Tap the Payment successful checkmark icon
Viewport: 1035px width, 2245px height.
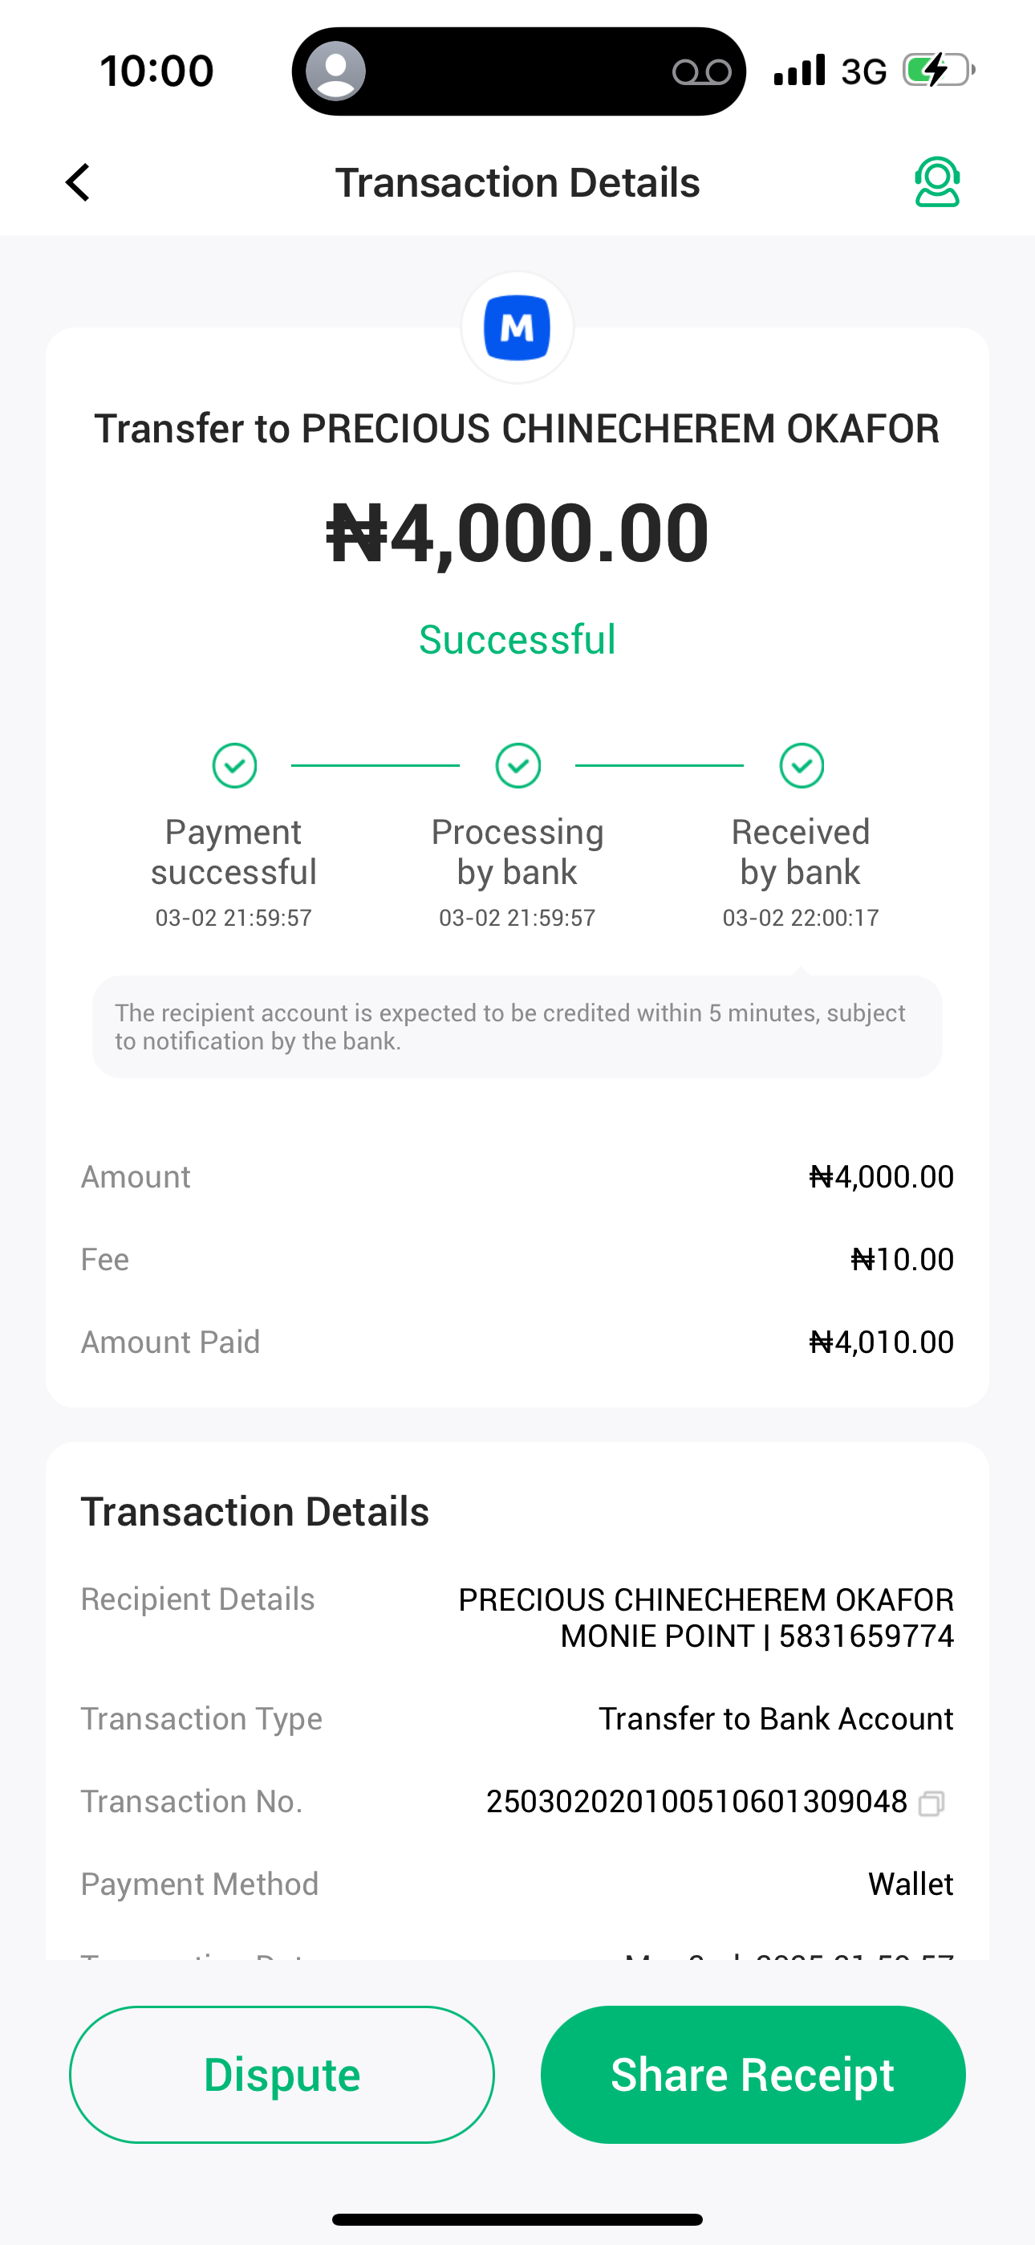(x=234, y=766)
